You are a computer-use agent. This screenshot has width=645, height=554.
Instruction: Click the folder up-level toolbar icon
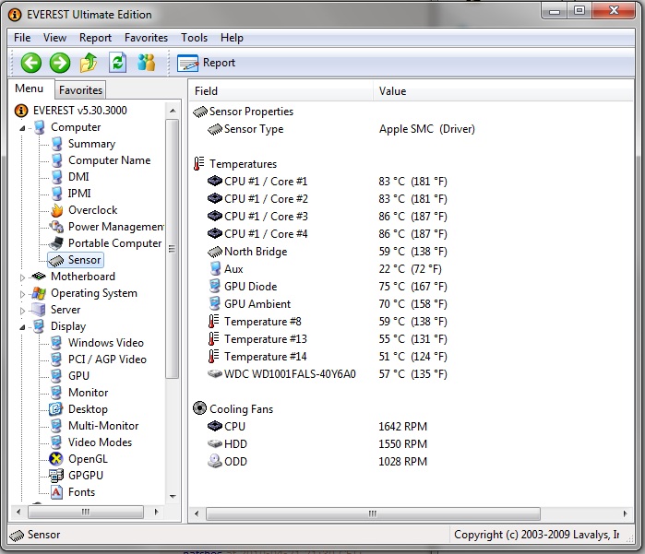(89, 63)
